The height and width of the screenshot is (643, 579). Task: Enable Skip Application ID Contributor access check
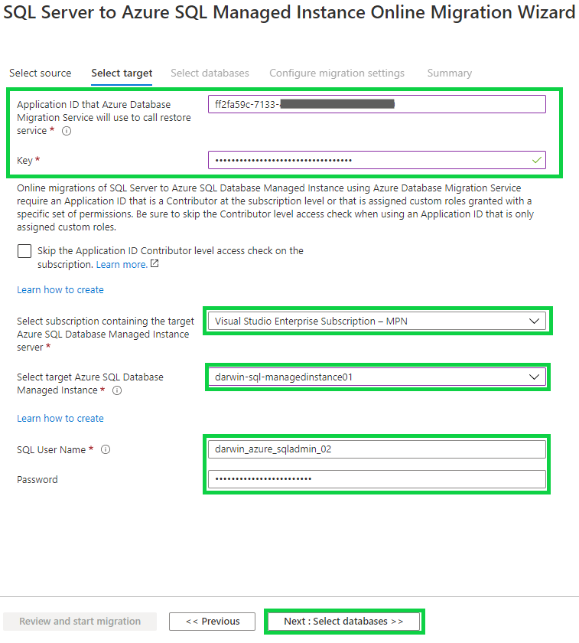pyautogui.click(x=24, y=251)
